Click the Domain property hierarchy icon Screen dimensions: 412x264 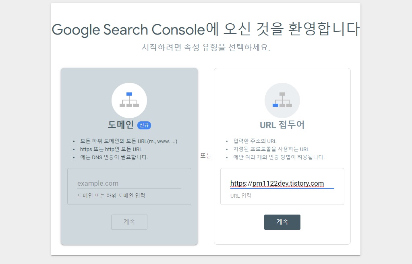(129, 100)
